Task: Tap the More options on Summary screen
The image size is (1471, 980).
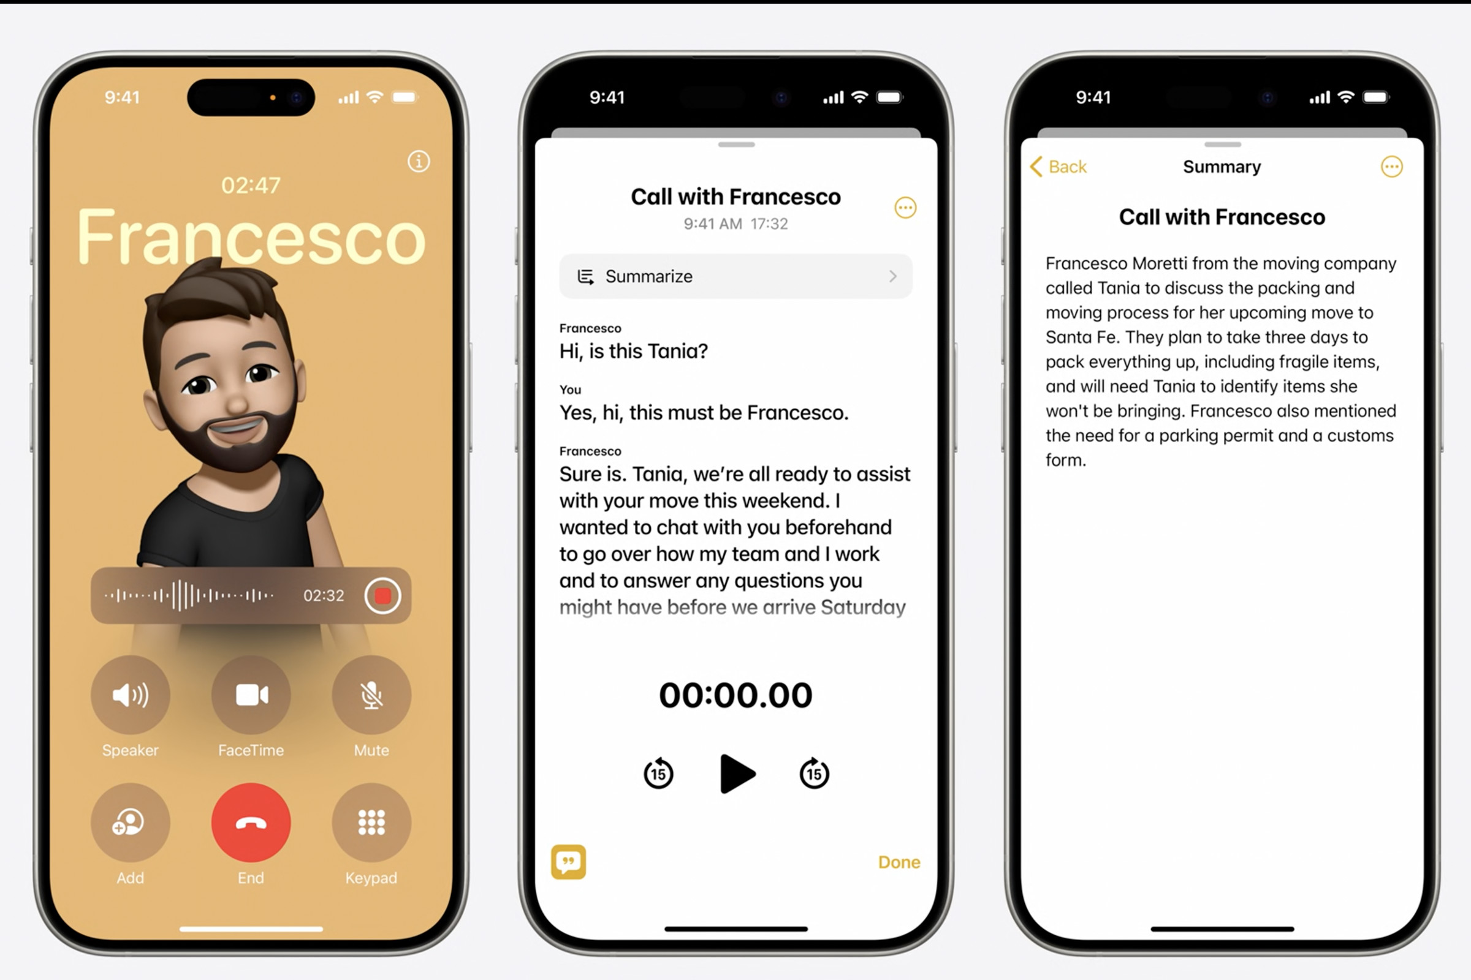Action: pos(1391,166)
